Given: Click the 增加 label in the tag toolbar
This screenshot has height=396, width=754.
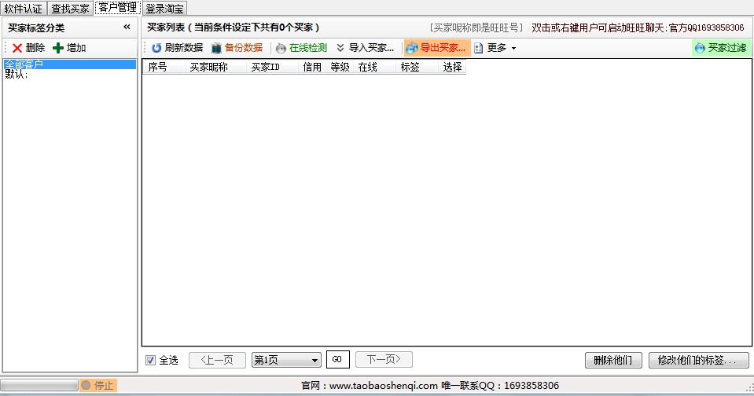Looking at the screenshot, I should [76, 48].
